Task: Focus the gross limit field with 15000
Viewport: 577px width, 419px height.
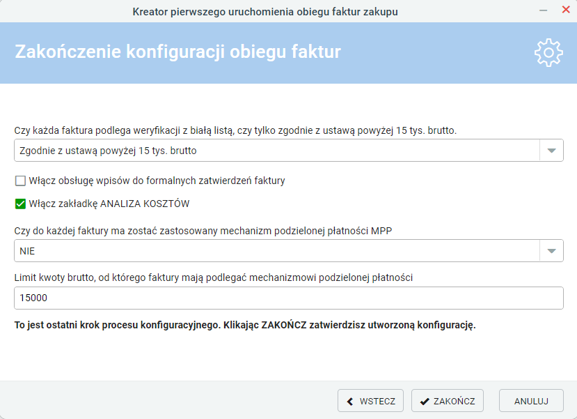Action: click(288, 298)
